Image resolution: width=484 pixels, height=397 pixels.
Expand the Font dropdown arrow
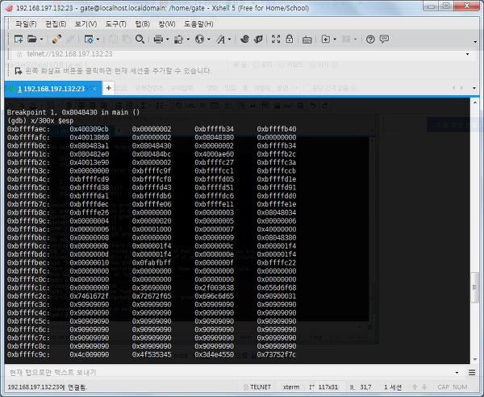229,40
